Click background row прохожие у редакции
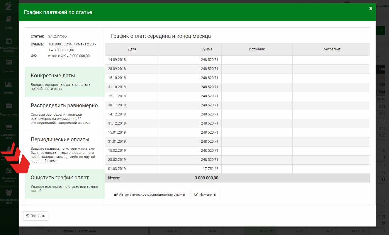Viewport: 389px width, 235px height. pyautogui.click(x=79, y=231)
